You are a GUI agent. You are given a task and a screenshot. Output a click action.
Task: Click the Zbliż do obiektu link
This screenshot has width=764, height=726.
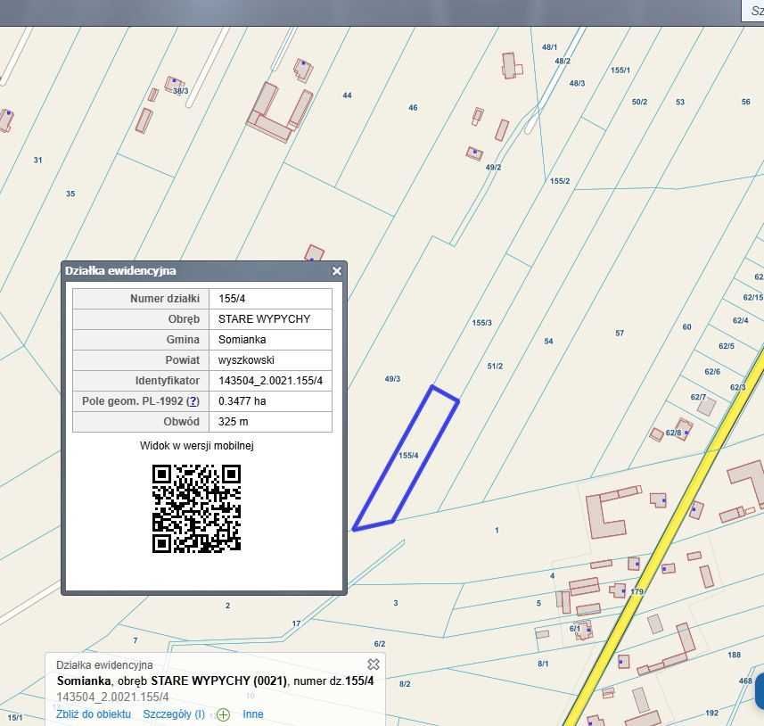pos(94,714)
